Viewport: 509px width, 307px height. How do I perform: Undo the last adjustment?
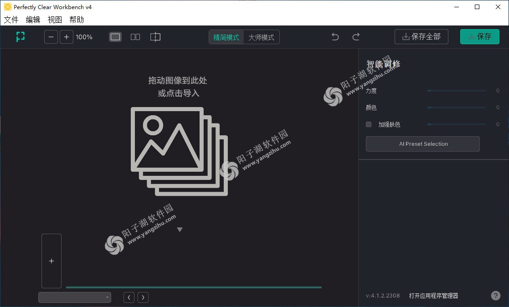(x=335, y=37)
